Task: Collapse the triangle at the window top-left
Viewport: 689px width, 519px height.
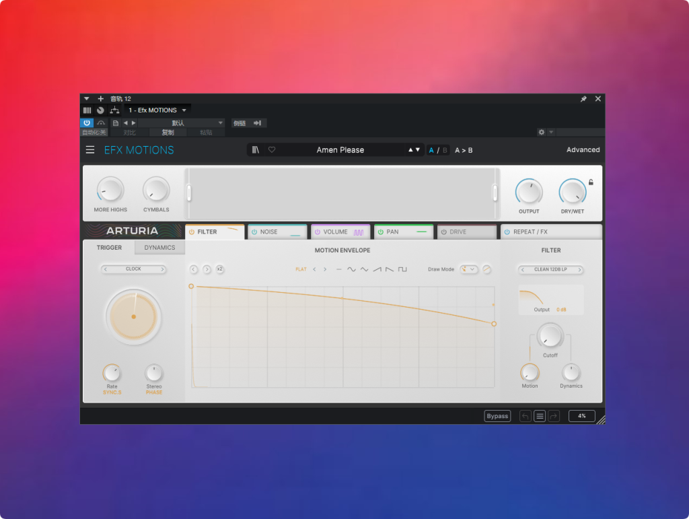Action: point(87,99)
